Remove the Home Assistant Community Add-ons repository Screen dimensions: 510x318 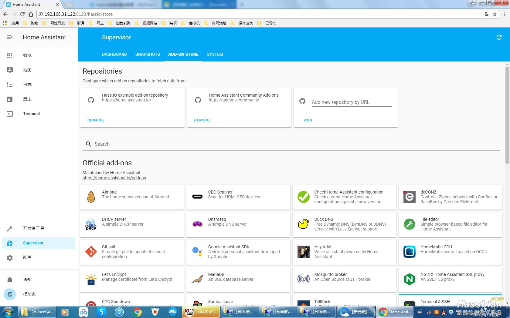click(x=202, y=120)
